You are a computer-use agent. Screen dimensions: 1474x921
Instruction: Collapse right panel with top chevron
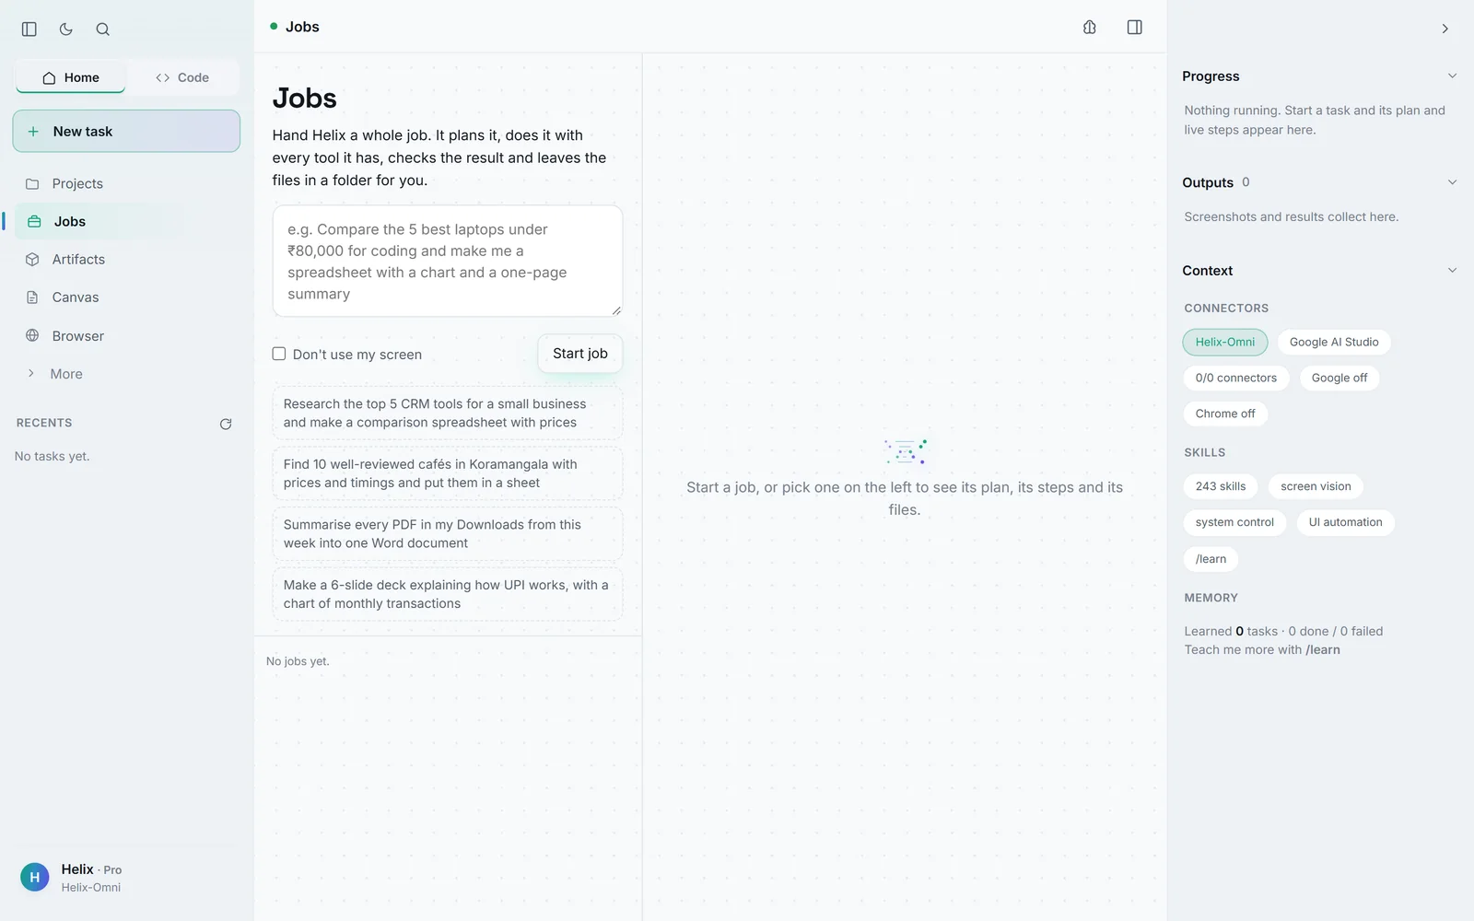point(1445,29)
